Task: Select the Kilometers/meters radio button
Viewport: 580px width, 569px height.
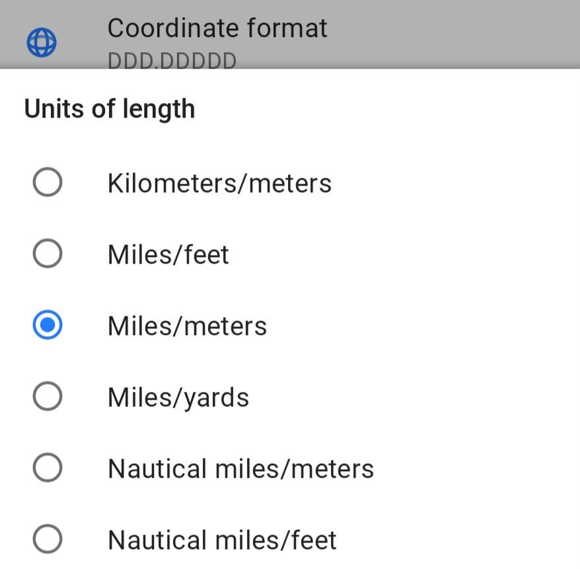Action: (x=48, y=182)
